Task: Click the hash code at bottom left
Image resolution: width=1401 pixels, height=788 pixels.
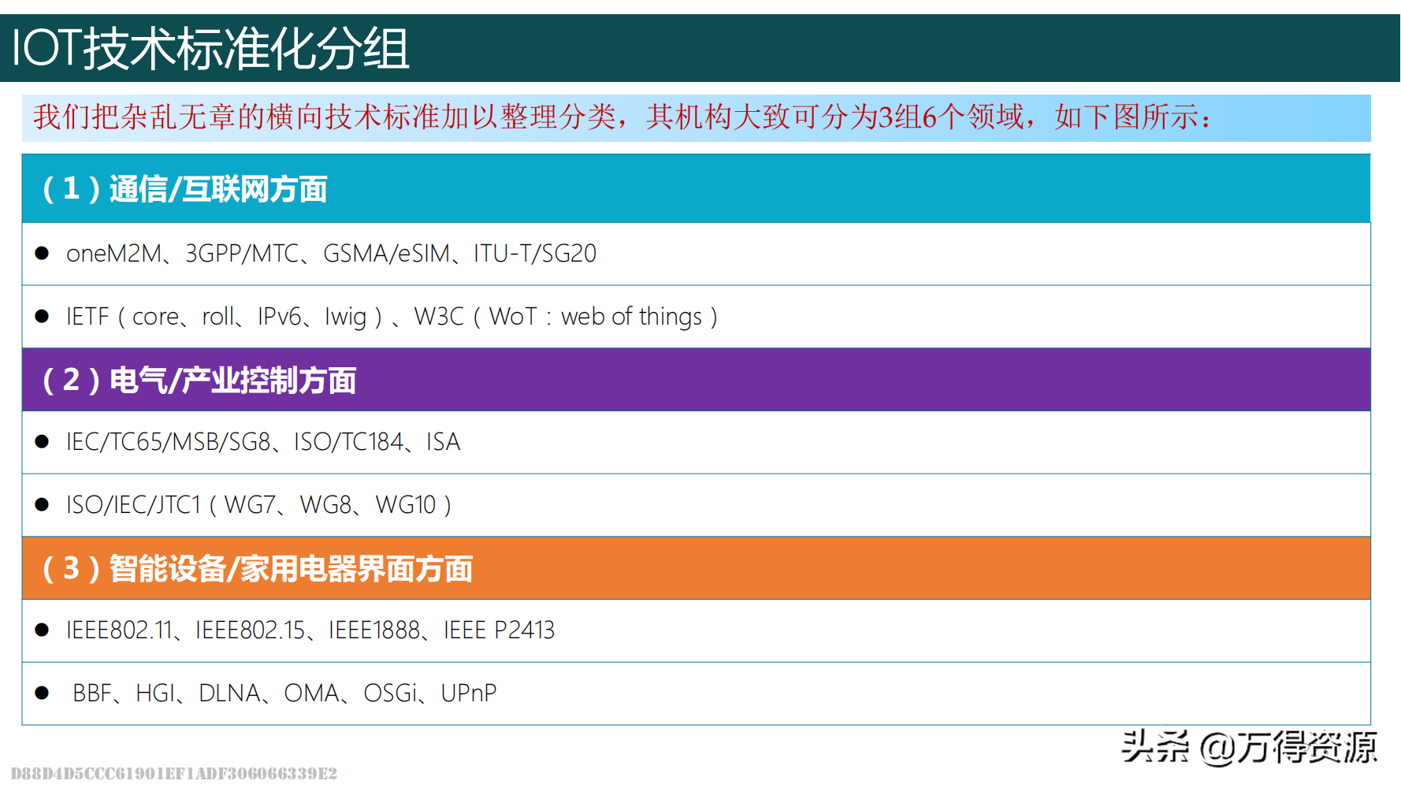Action: pyautogui.click(x=174, y=774)
